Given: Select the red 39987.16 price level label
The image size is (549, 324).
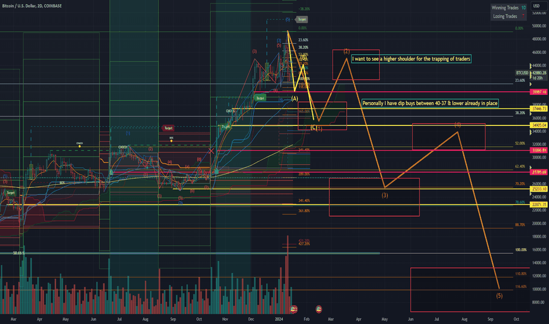Looking at the screenshot, I should (540, 92).
